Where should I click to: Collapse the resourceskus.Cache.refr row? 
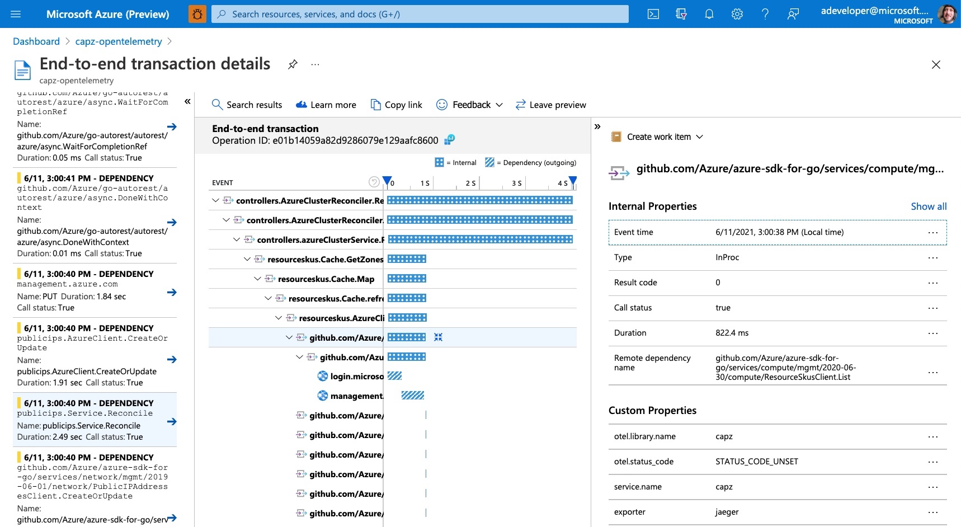tap(268, 298)
